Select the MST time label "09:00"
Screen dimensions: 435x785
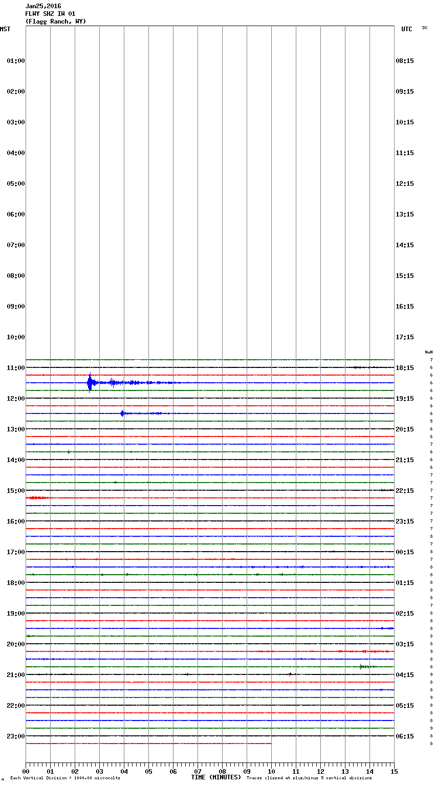point(16,307)
